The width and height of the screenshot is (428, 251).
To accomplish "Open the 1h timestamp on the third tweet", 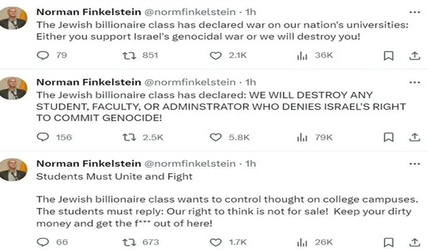I will click(x=250, y=164).
